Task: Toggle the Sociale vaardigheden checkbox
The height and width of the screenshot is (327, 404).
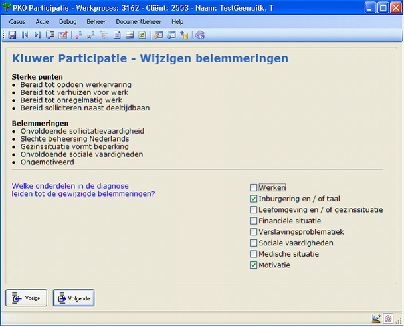Action: (x=253, y=243)
